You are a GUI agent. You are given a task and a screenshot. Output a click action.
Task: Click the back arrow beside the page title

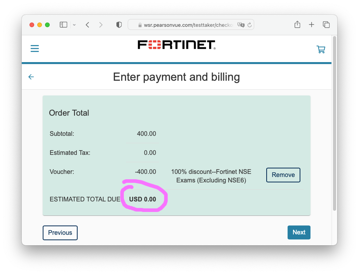(x=31, y=77)
